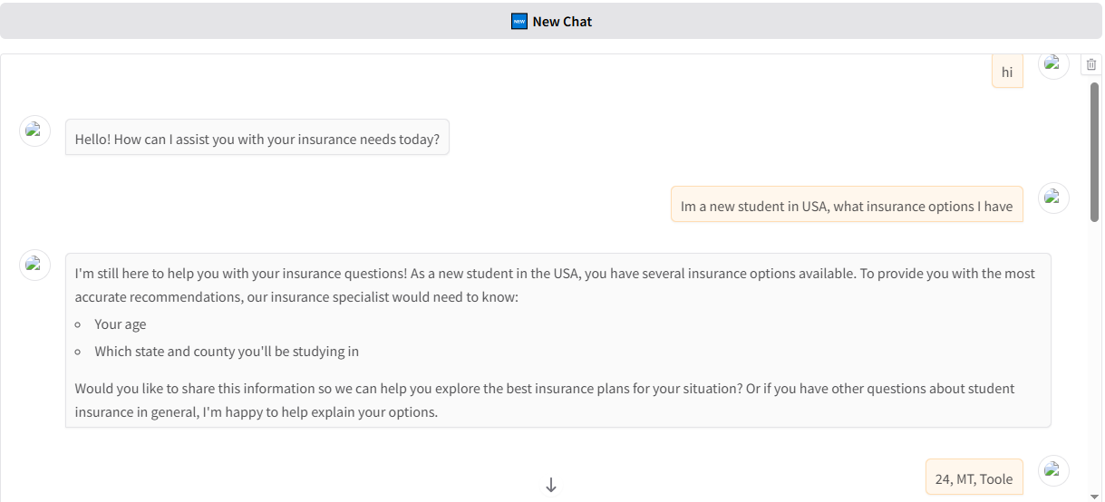The image size is (1105, 502).
Task: Click the "Your age" bullet item
Action: pos(121,324)
